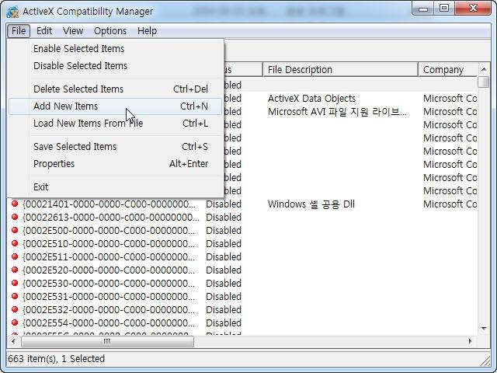Sort by Company column header
497x373 pixels.
point(443,70)
